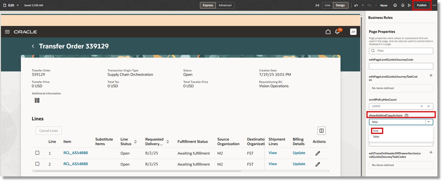Sort by Line Status column

point(135,142)
